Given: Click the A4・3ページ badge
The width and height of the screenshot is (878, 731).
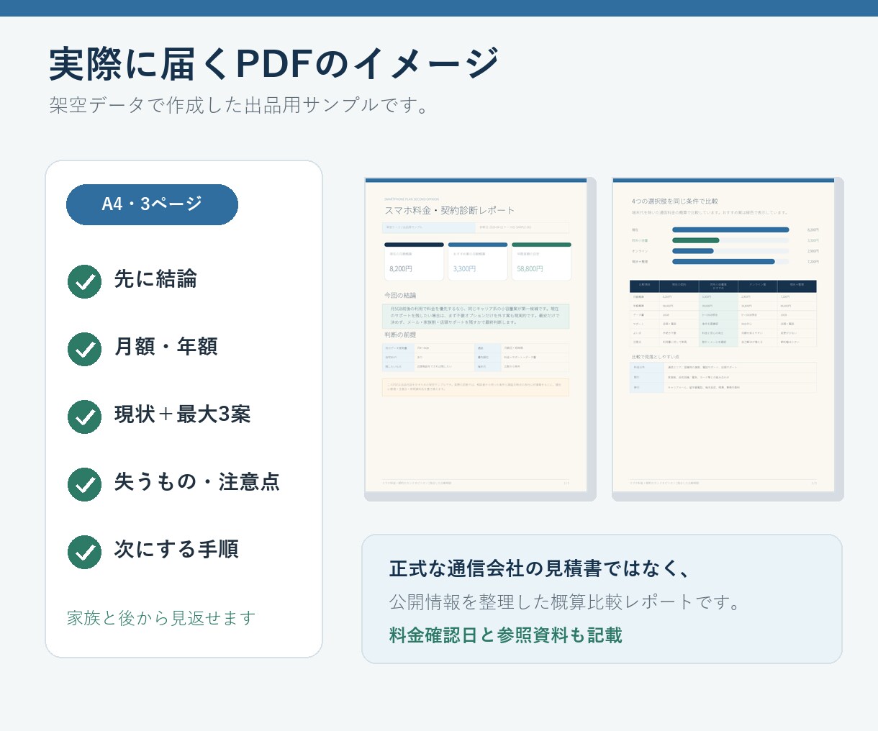Looking at the screenshot, I should coord(152,204).
